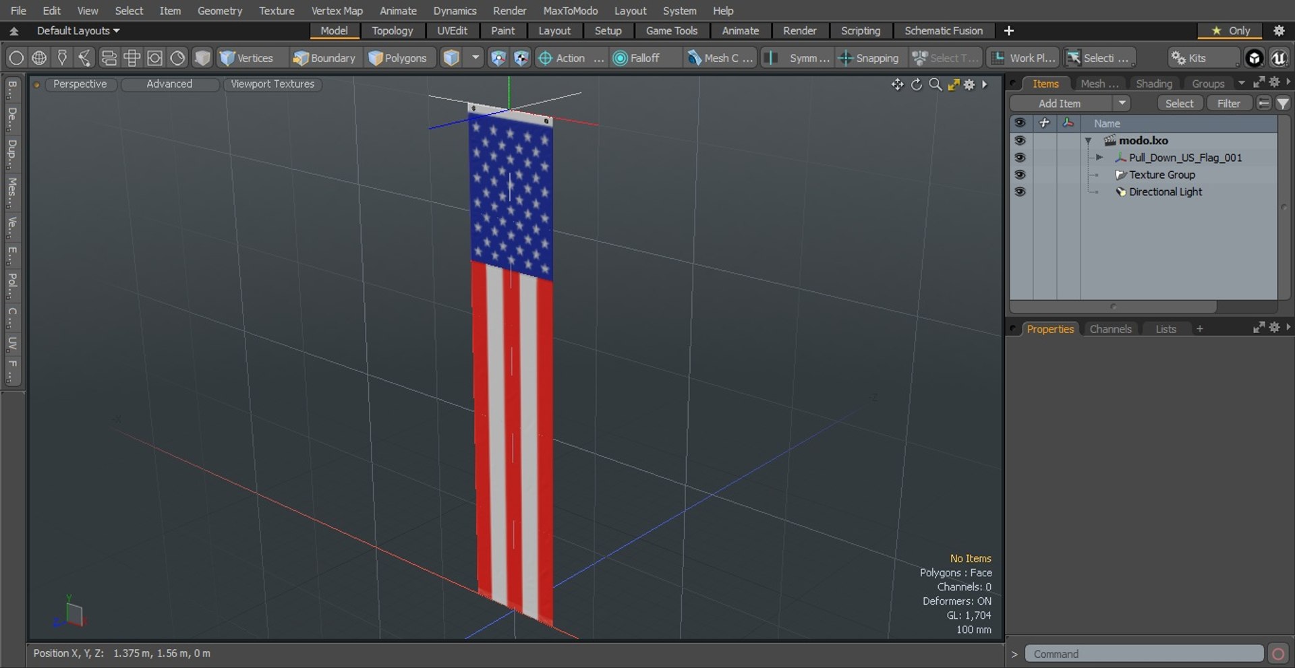Image resolution: width=1295 pixels, height=668 pixels.
Task: Open the Work Plane menu
Action: [1023, 58]
